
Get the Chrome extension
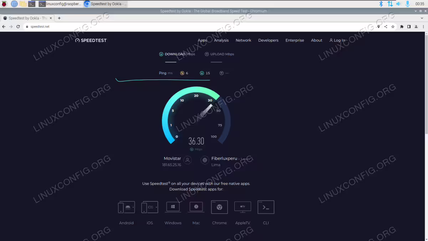click(x=219, y=213)
